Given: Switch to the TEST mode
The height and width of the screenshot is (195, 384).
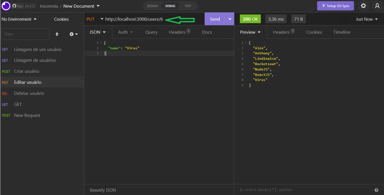Looking at the screenshot, I should [188, 6].
